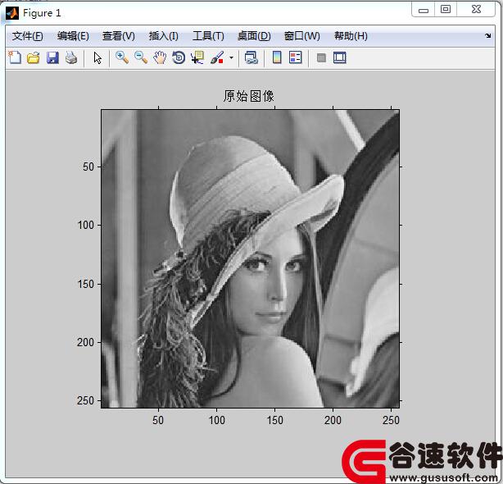This screenshot has width=503, height=484.
Task: Toggle the Brush data tool
Action: point(217,57)
